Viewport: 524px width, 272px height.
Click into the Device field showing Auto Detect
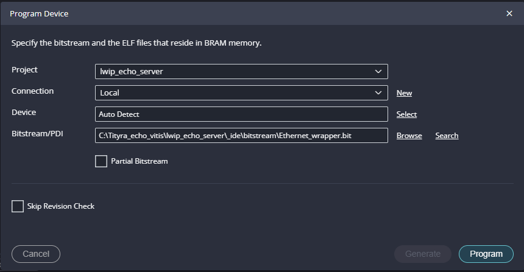tap(241, 114)
